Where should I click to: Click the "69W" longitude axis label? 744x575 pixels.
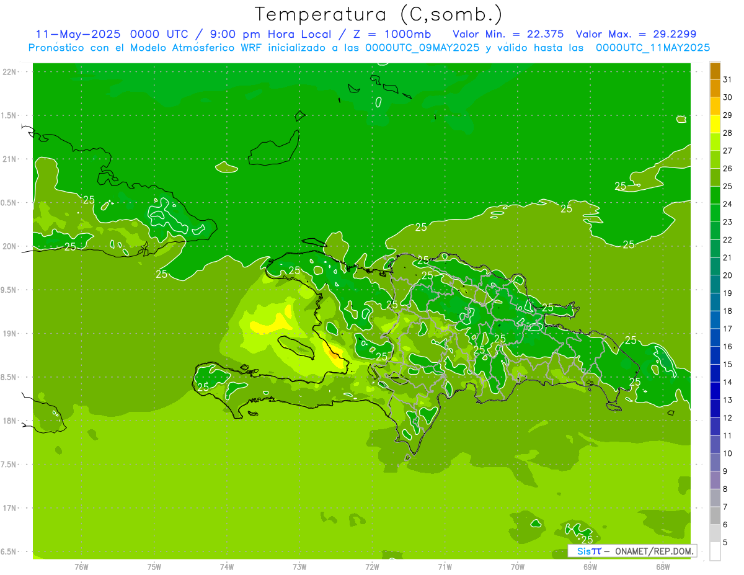coord(590,566)
